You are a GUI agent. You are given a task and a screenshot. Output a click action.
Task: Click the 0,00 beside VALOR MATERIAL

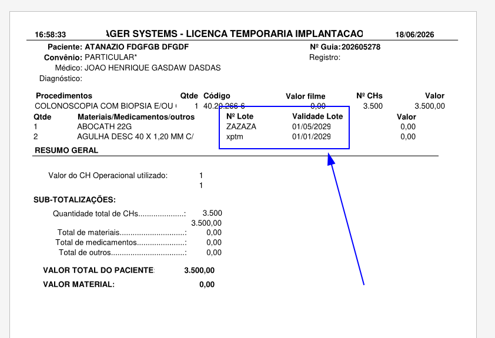point(207,285)
